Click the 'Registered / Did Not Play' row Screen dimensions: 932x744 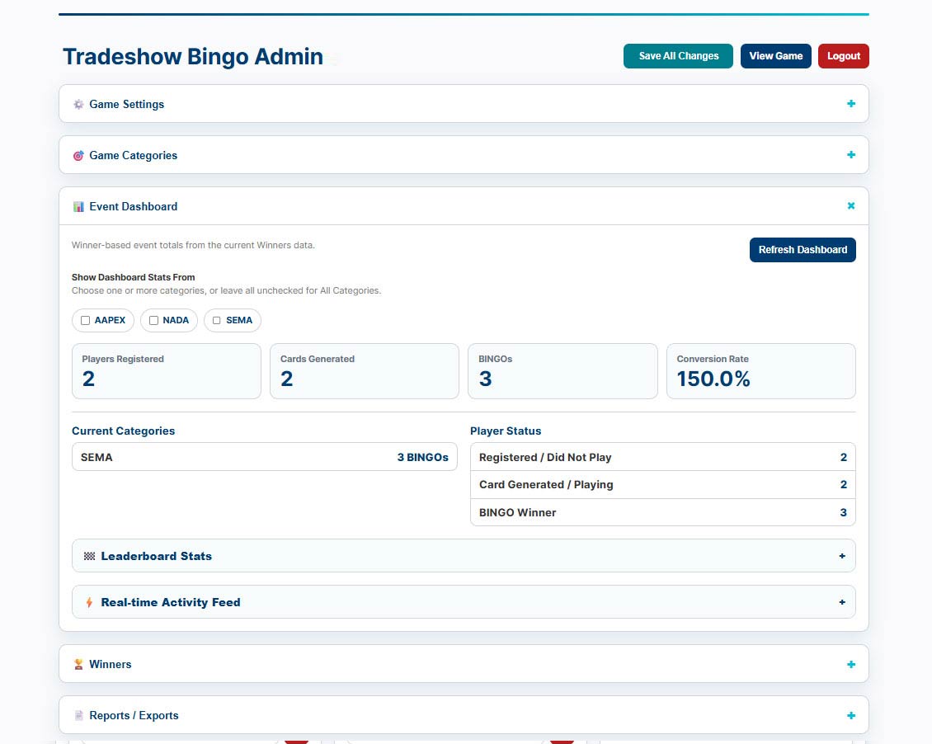(663, 457)
